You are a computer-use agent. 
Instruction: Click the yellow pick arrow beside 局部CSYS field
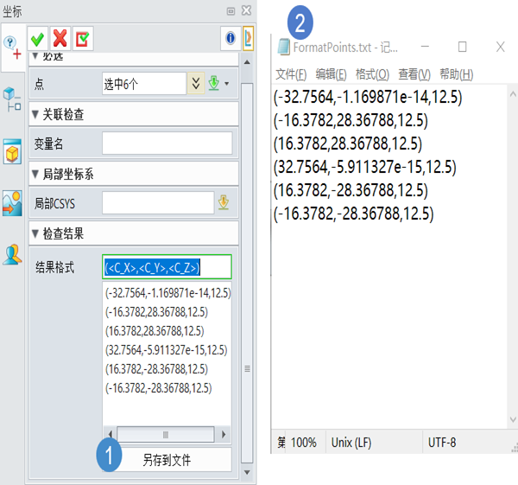click(224, 202)
